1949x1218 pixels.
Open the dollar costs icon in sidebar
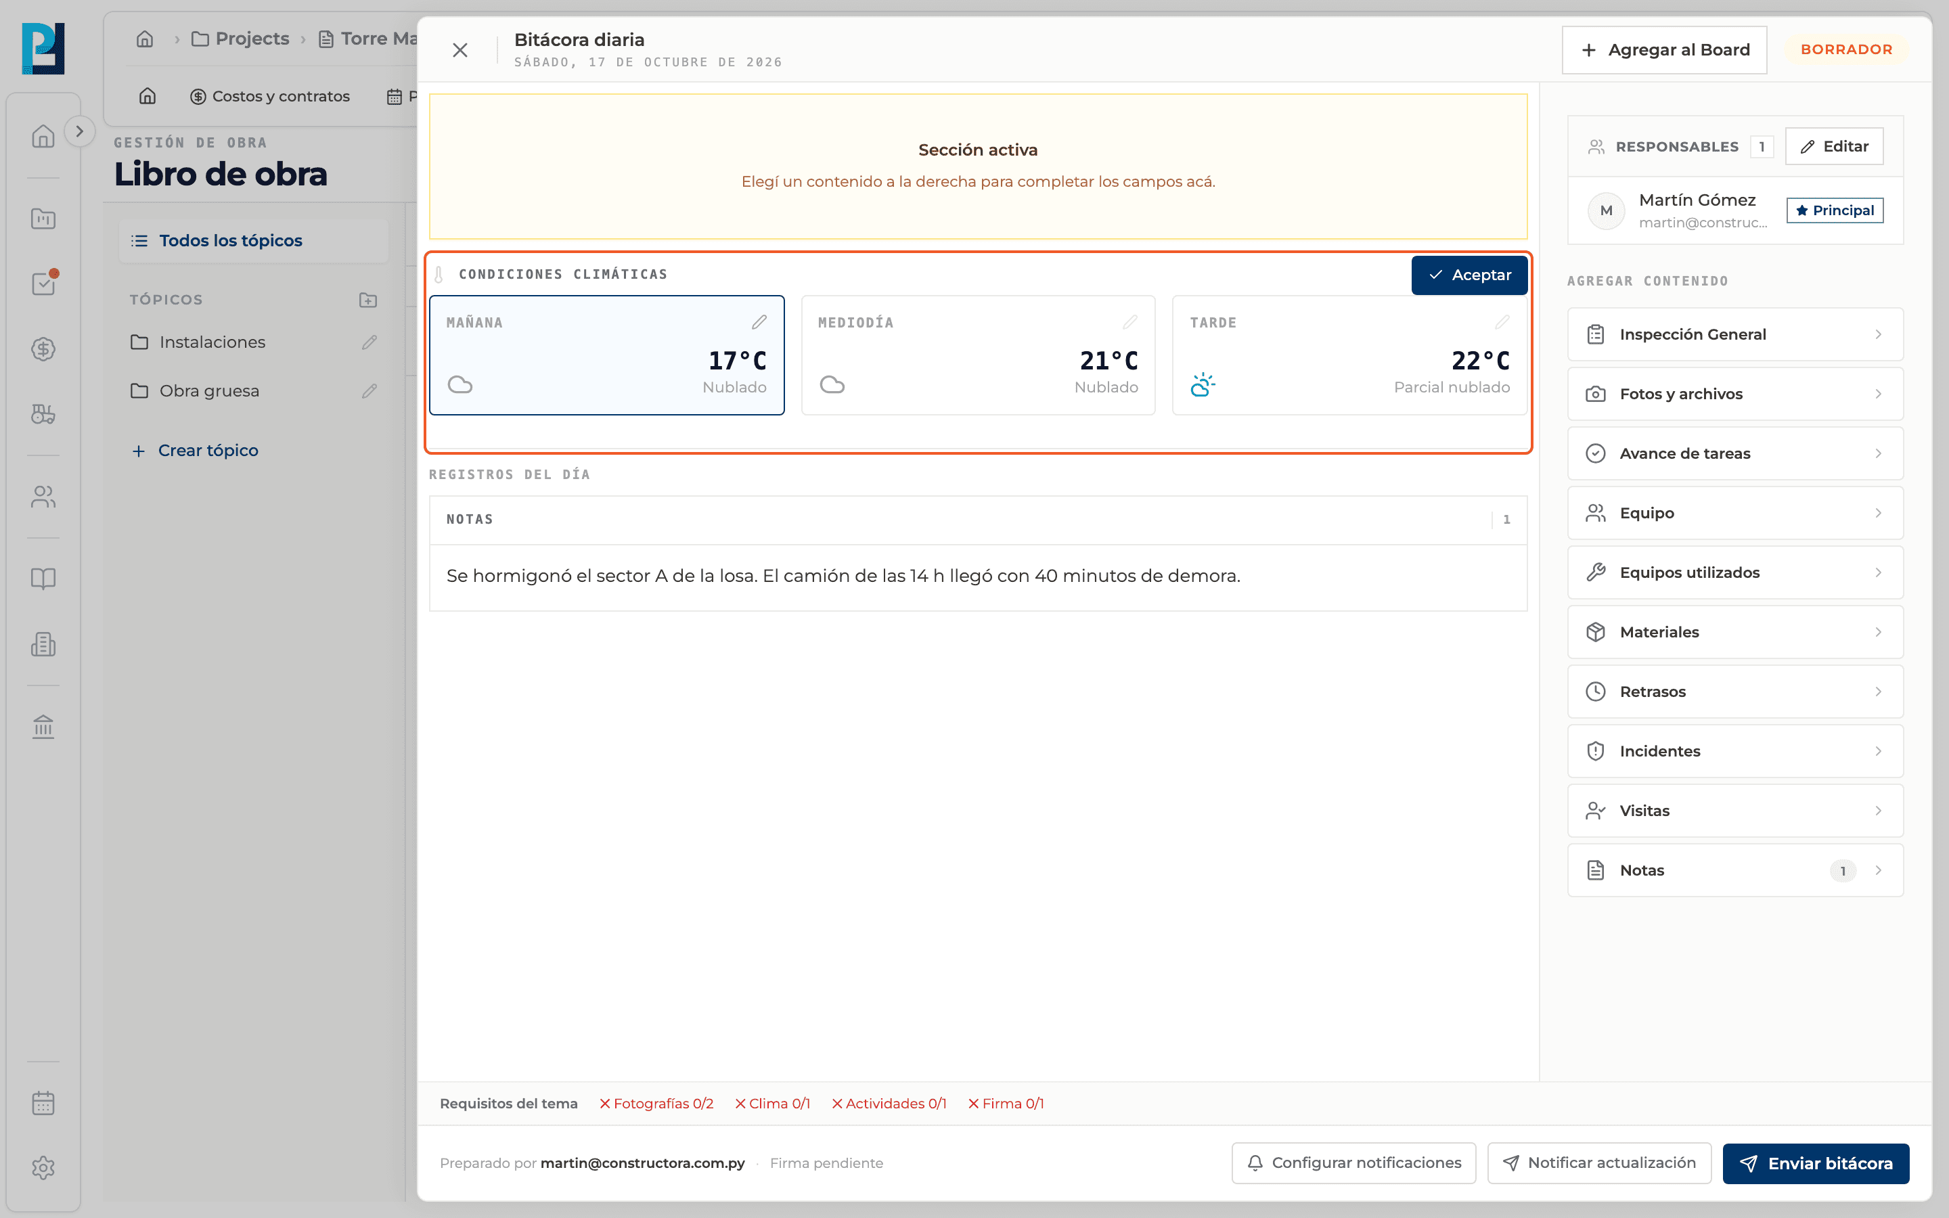click(43, 348)
